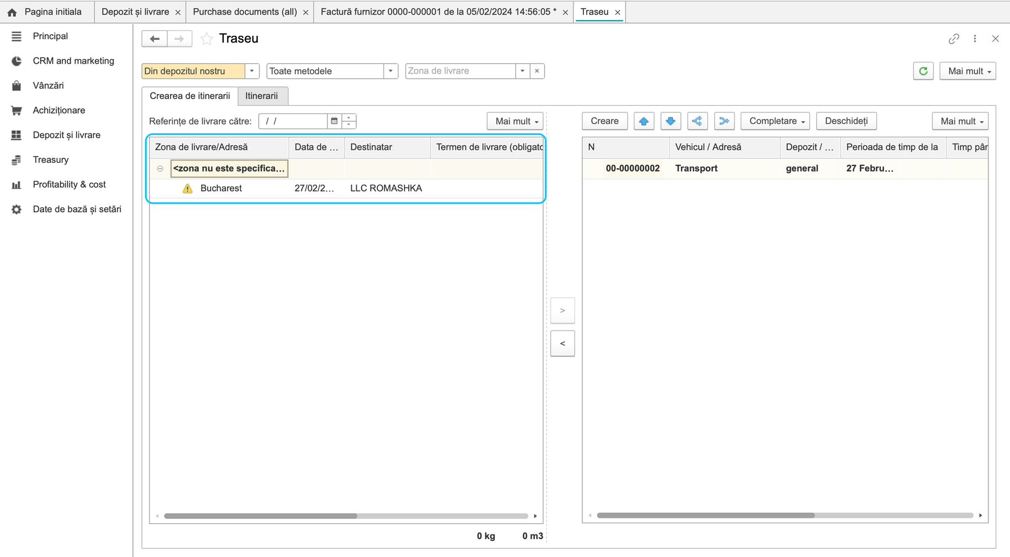Select the Bucharest address row
1010x557 pixels.
tap(346, 188)
